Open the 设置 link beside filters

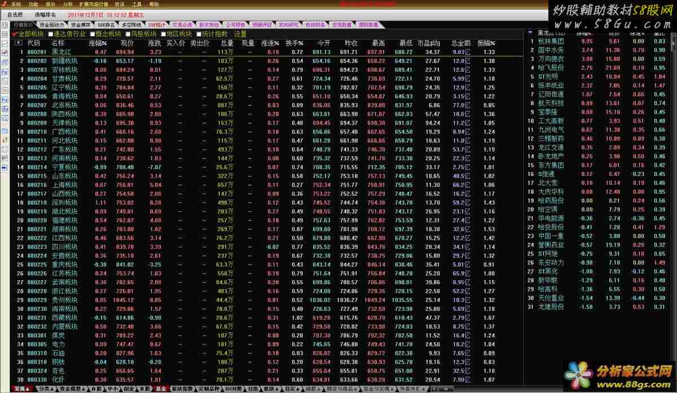pos(240,34)
